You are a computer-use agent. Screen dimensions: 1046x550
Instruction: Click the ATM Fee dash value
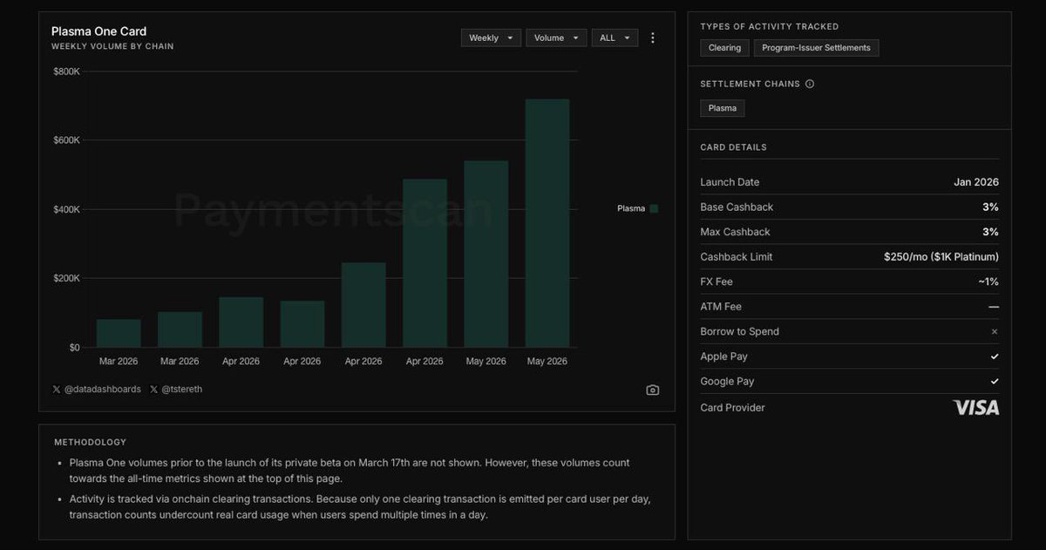coord(994,307)
